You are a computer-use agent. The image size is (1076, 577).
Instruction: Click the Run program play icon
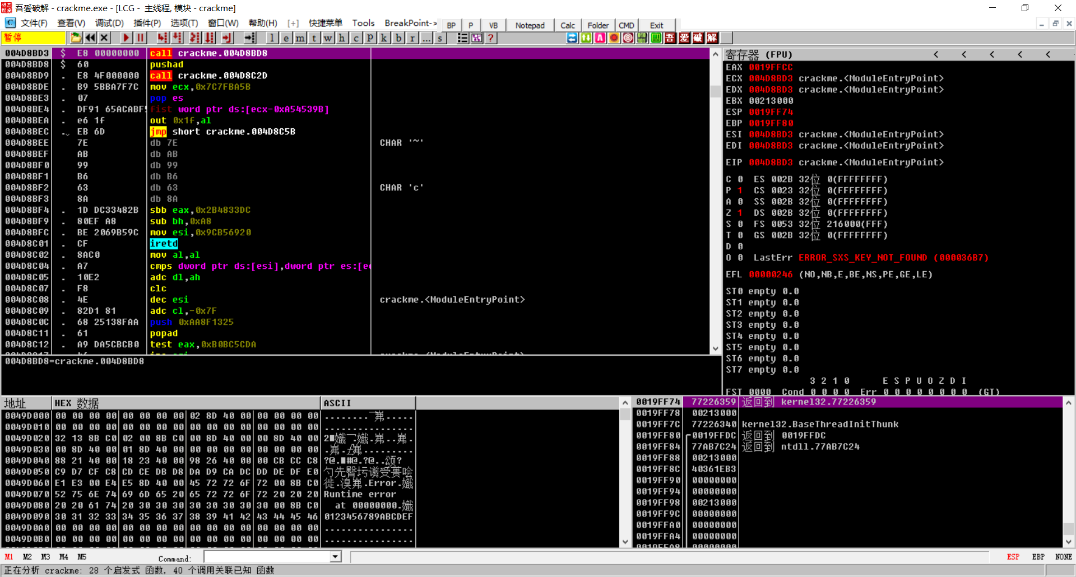point(126,38)
